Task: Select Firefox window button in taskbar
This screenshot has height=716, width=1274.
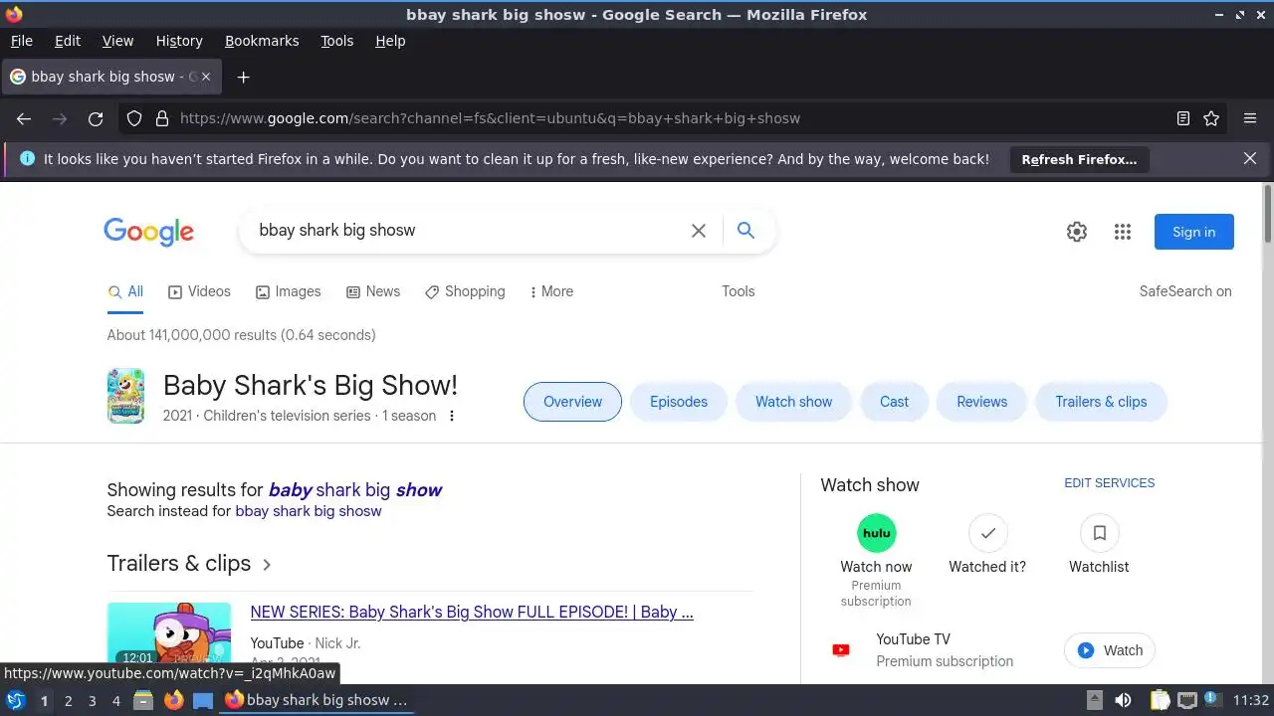Action: tap(316, 700)
